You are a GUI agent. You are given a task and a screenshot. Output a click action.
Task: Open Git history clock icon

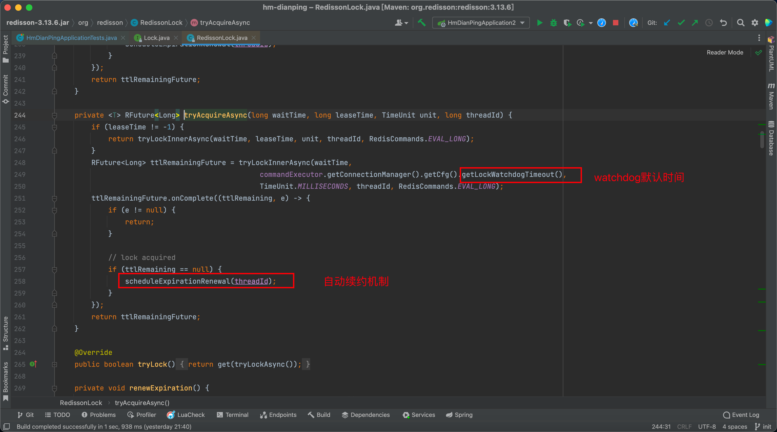[x=709, y=23]
